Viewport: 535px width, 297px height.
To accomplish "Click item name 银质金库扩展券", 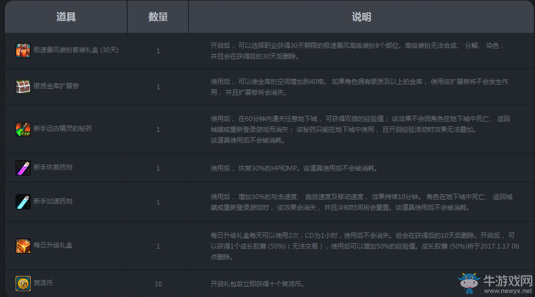I will (57, 86).
